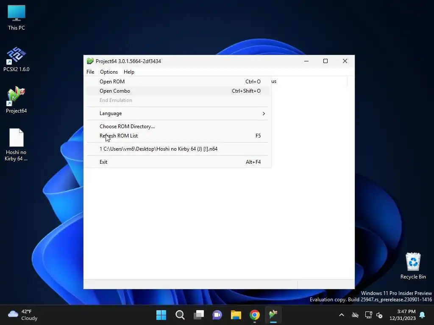The image size is (434, 325).
Task: Close the Project64 window
Action: (x=345, y=61)
